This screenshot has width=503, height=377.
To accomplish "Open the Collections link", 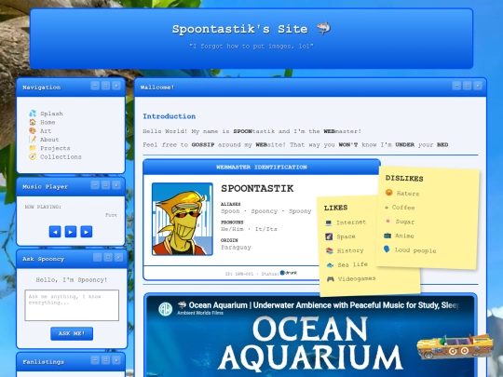I will click(61, 156).
